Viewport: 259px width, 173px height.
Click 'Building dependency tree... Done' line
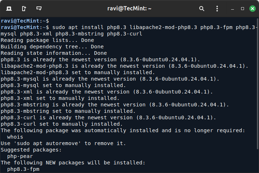[52, 47]
